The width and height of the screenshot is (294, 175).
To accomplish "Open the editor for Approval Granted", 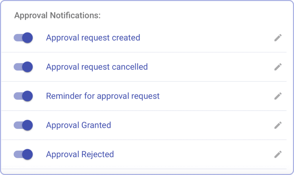I will pos(278,125).
